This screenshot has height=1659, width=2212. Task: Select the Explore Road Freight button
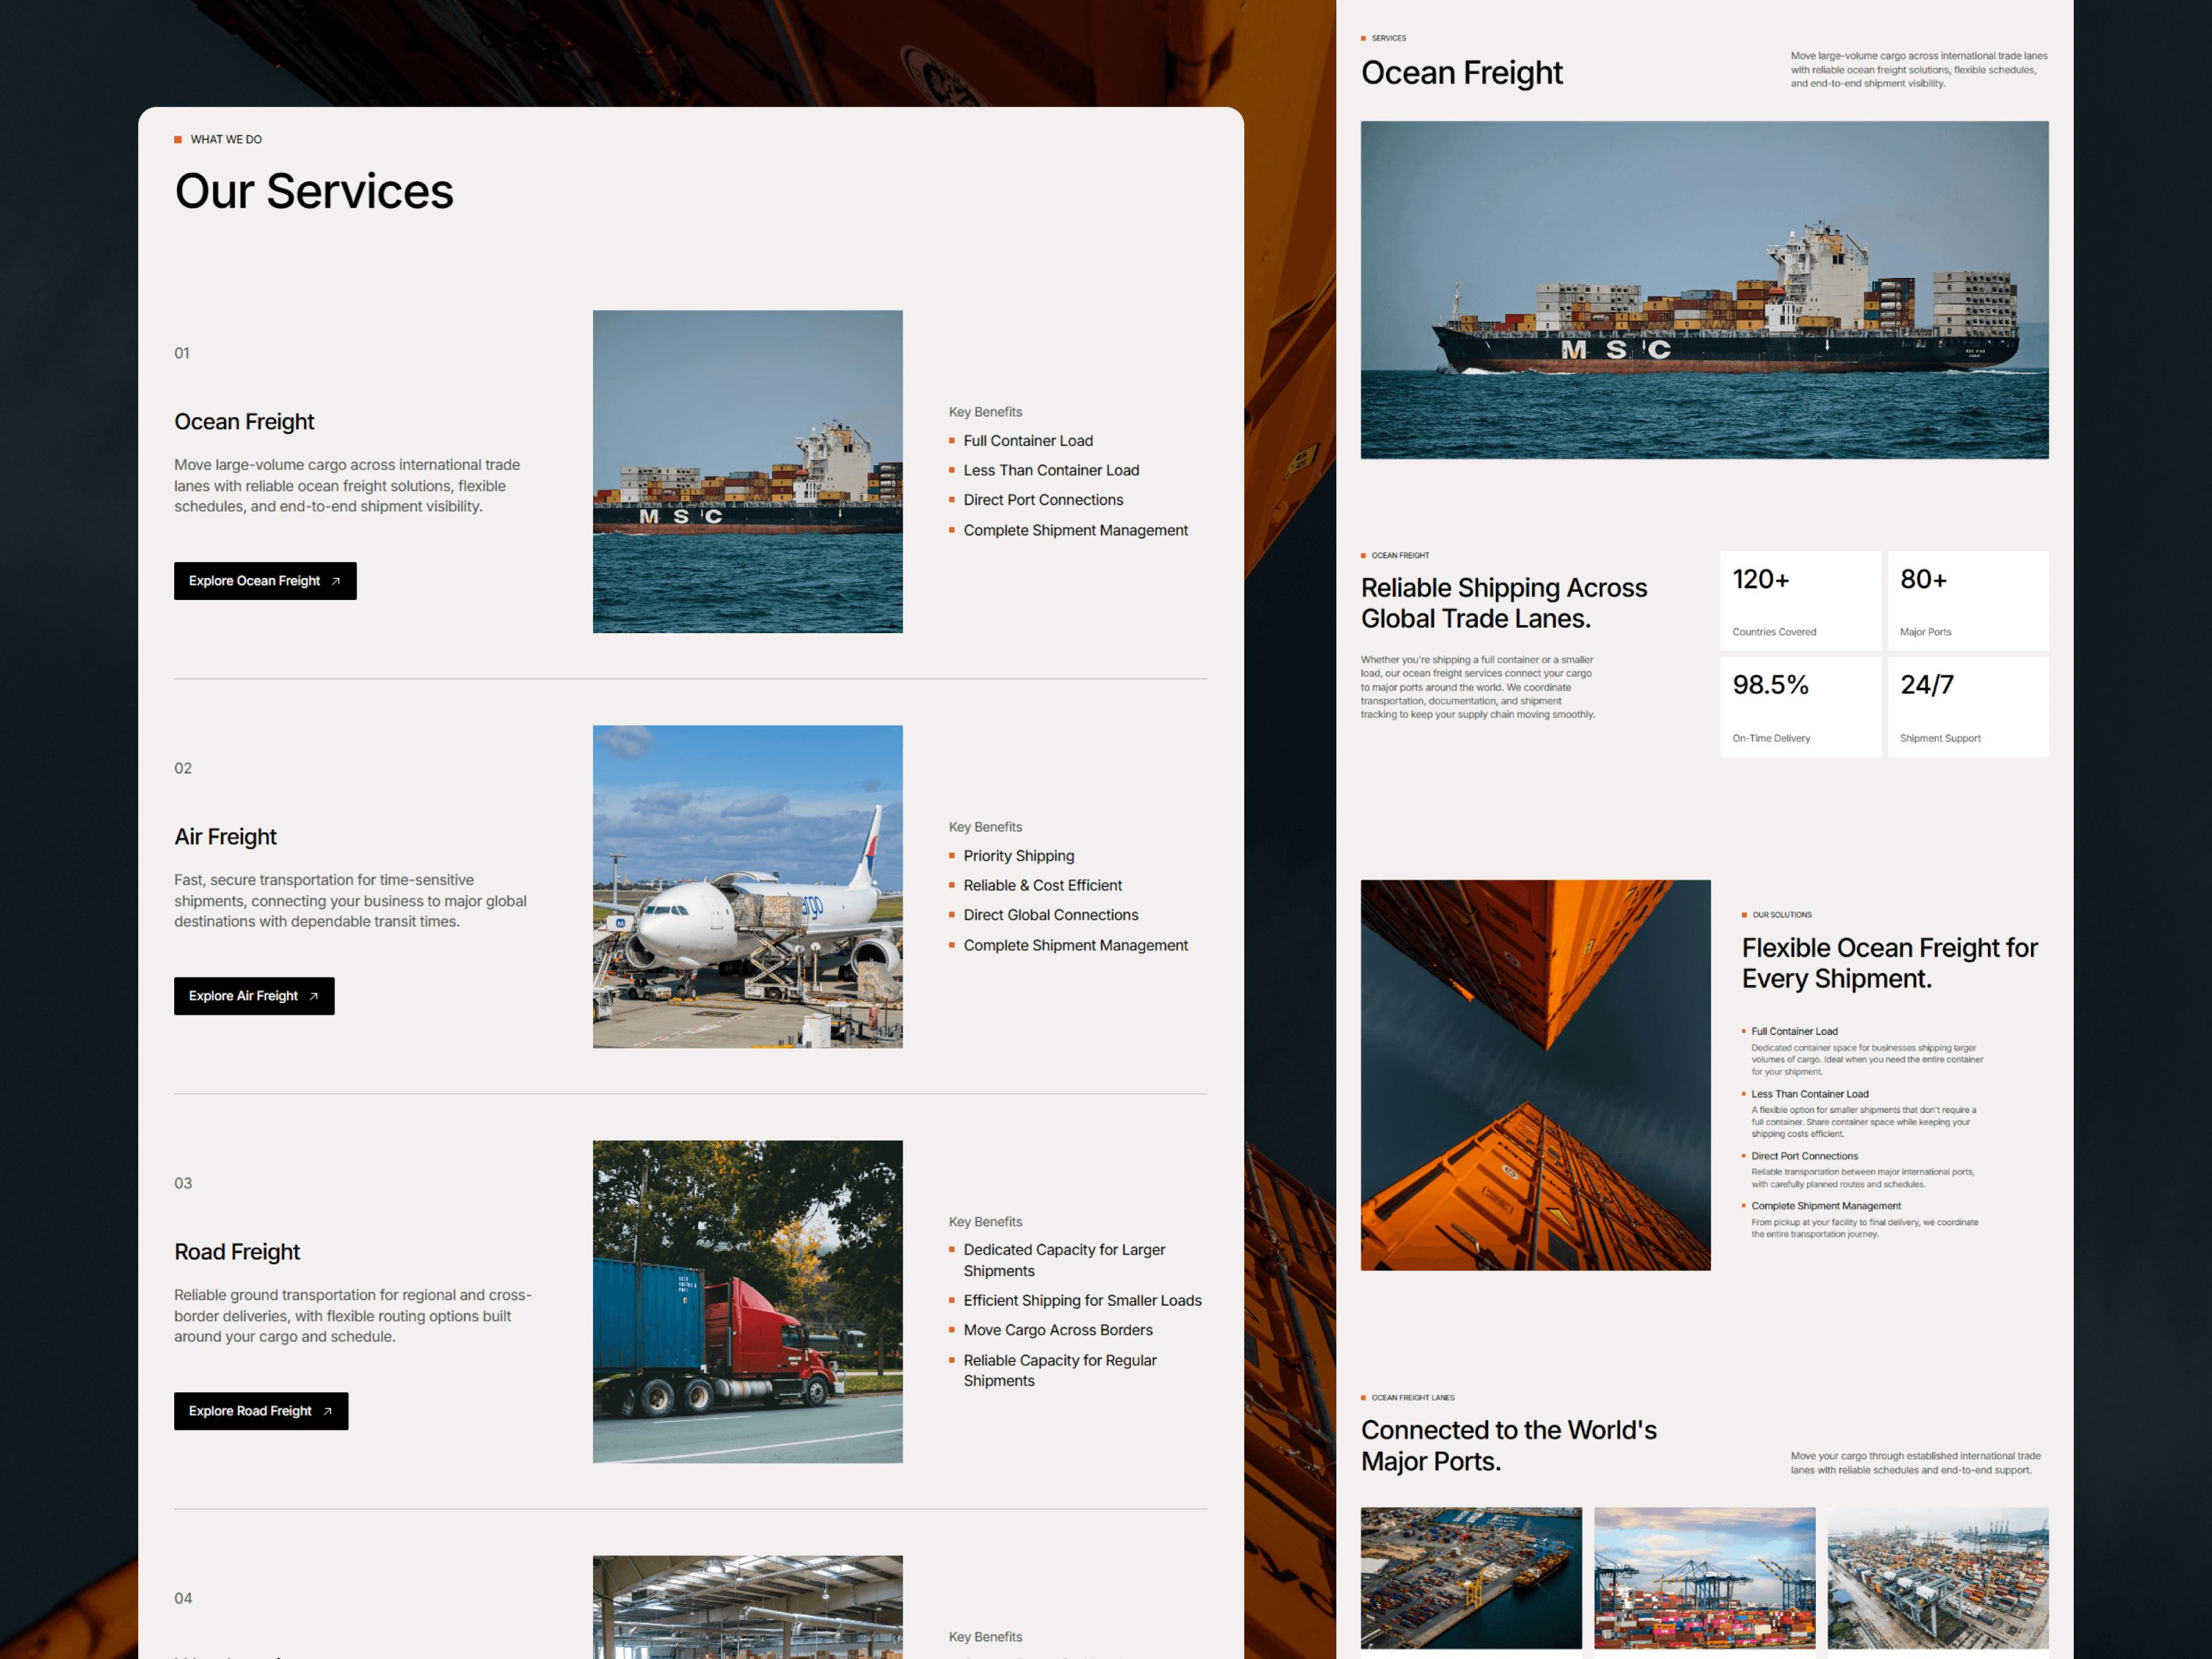pos(261,1411)
